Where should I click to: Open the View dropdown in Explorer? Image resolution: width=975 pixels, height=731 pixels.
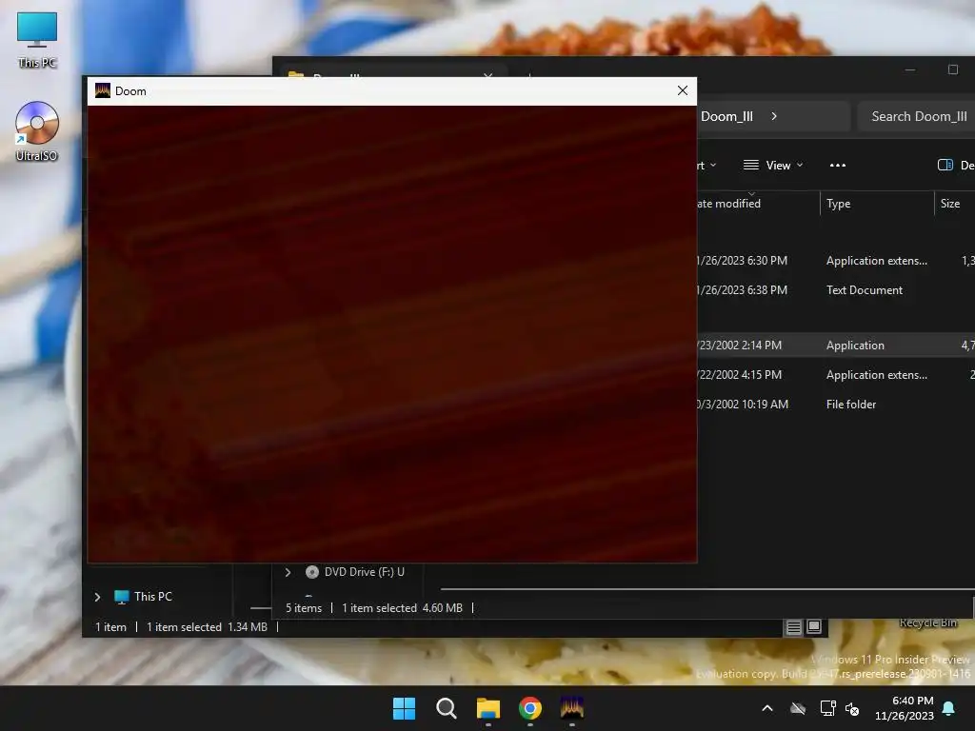tap(773, 166)
